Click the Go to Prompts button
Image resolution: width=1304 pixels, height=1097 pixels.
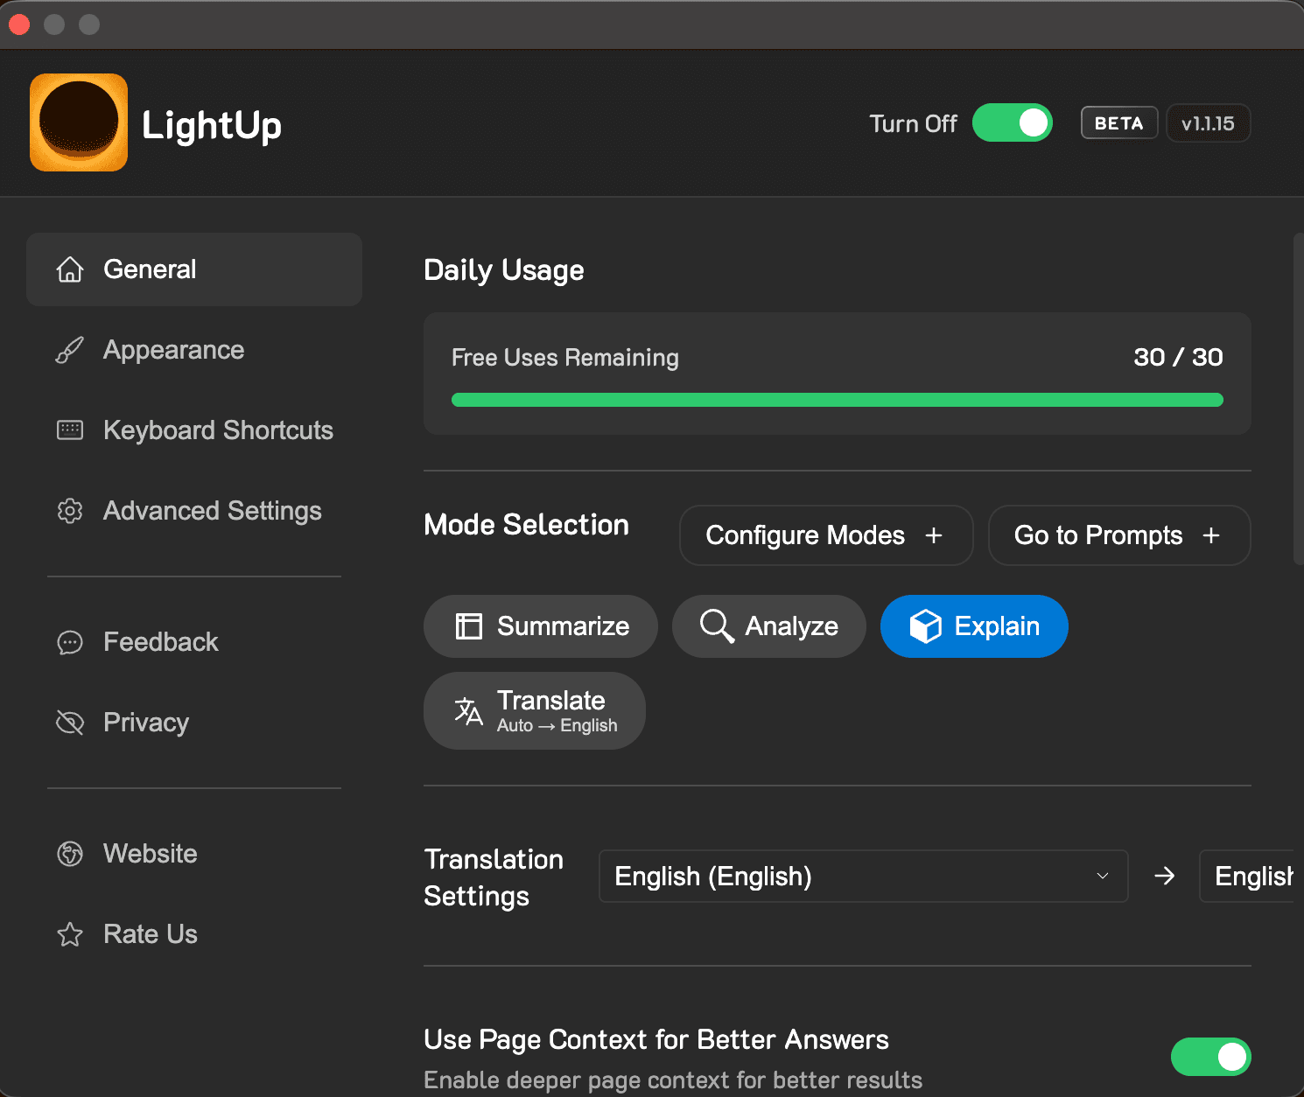click(x=1118, y=535)
